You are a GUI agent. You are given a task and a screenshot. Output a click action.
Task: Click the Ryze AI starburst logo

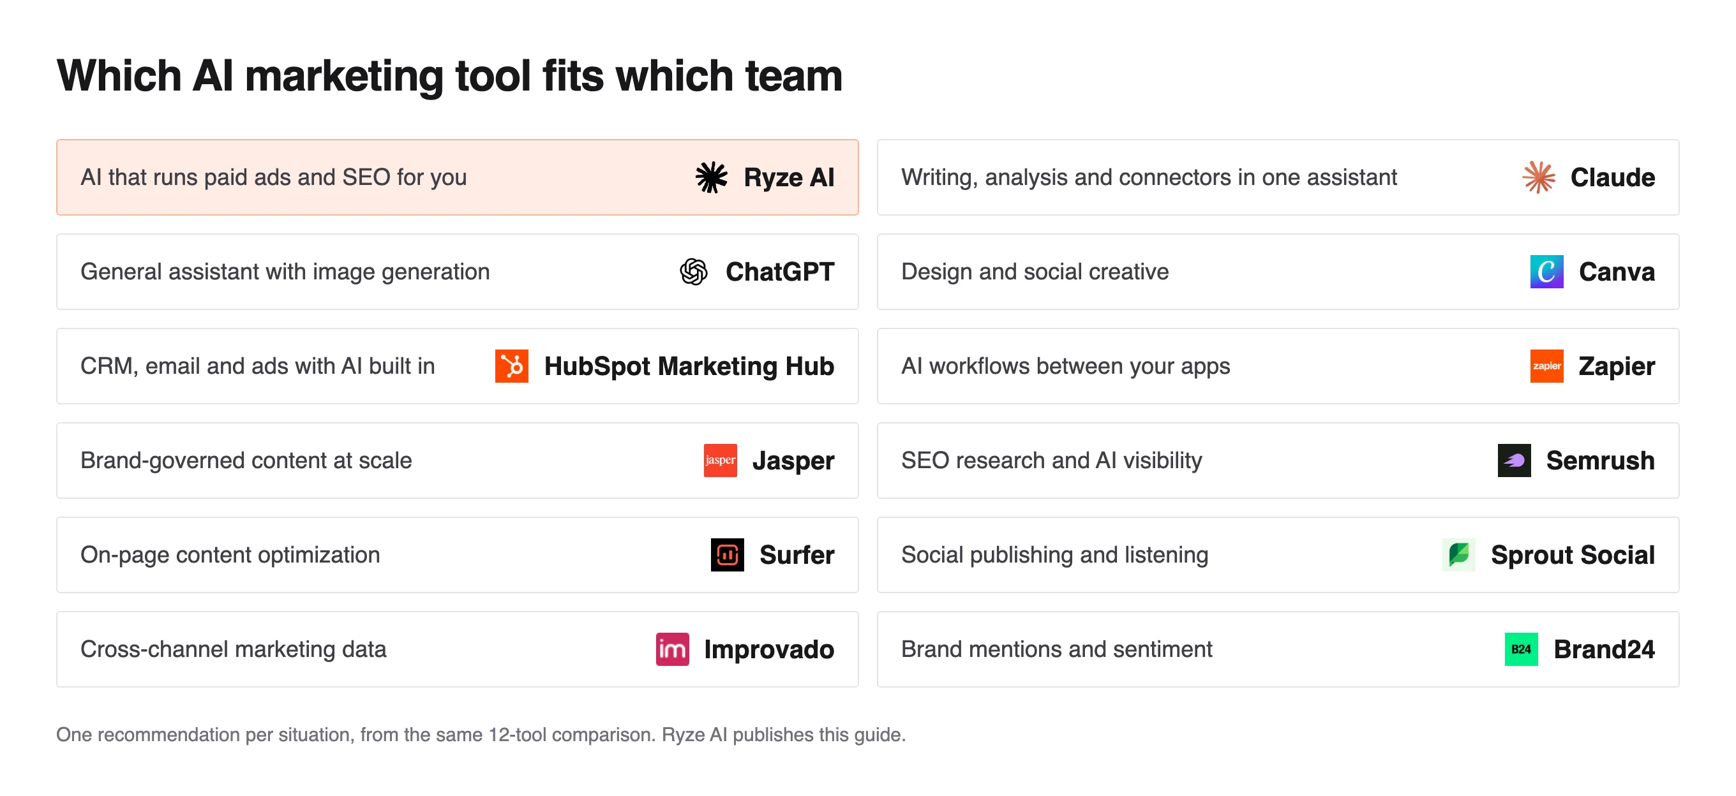712,178
